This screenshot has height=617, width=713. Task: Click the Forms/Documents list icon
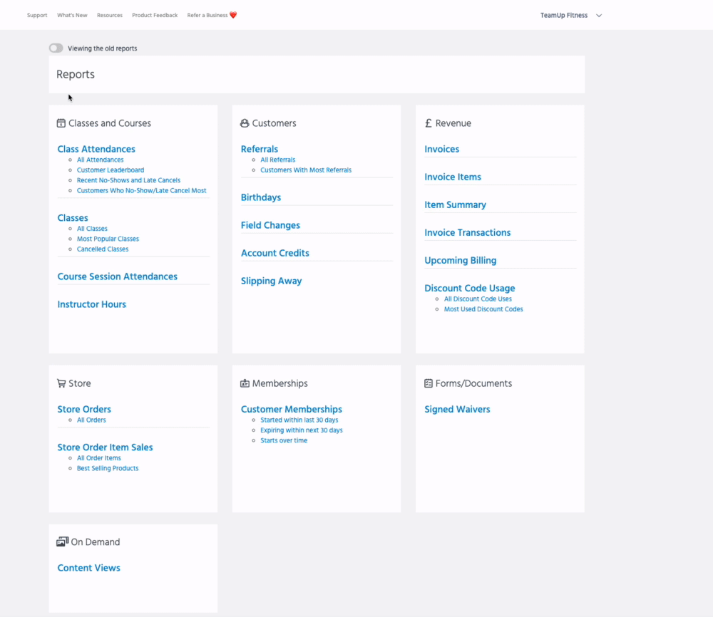429,383
